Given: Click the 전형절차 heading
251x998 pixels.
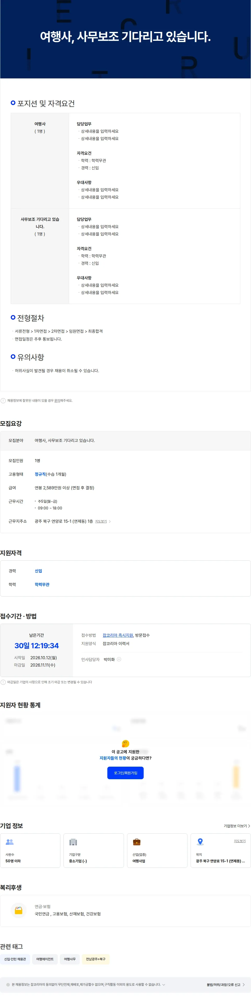Looking at the screenshot, I should [x=31, y=318].
